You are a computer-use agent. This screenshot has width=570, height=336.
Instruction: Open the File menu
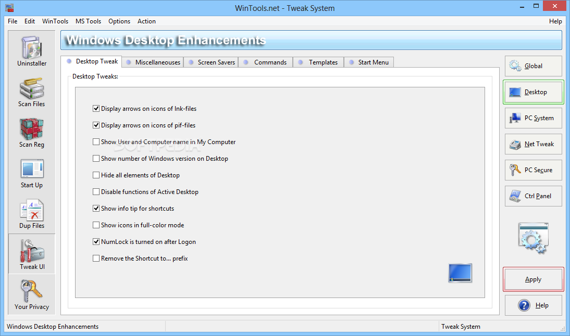click(13, 21)
